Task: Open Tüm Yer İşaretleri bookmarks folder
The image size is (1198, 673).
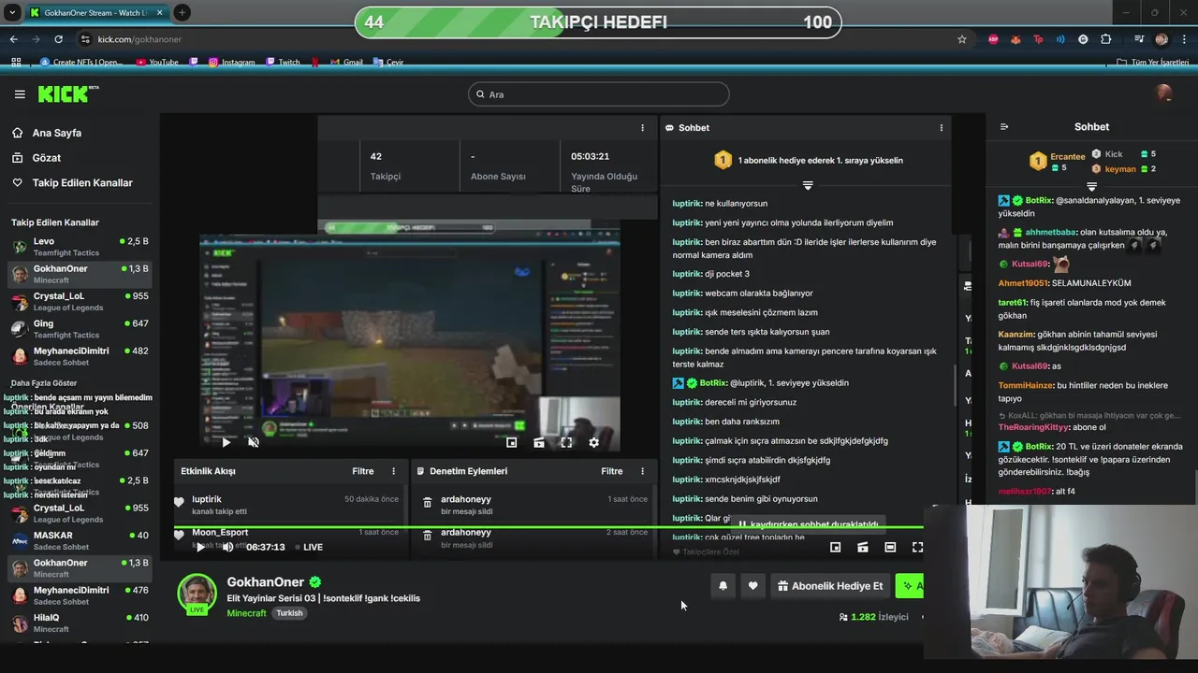Action: tap(1153, 62)
